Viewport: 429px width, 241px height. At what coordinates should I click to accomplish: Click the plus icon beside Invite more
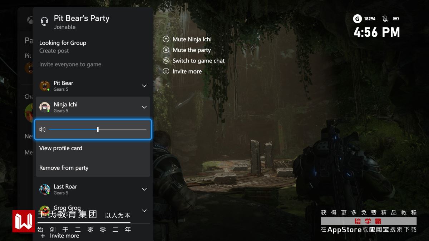43,236
